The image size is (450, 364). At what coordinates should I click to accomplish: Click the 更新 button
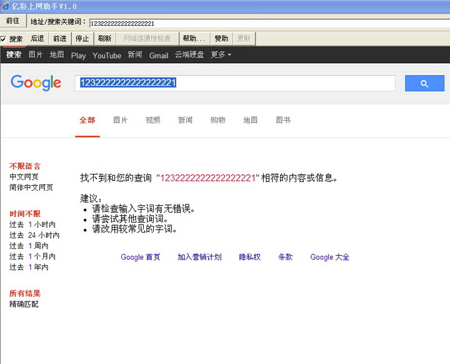pyautogui.click(x=244, y=39)
